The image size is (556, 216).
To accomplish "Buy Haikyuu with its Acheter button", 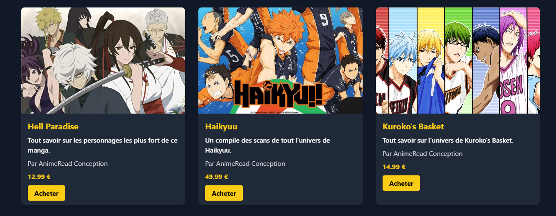I will [x=224, y=193].
